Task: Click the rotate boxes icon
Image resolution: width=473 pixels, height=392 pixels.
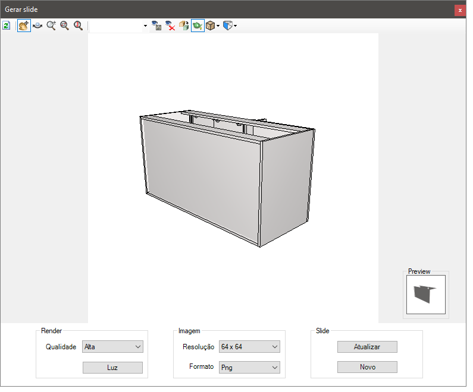Action: 184,26
